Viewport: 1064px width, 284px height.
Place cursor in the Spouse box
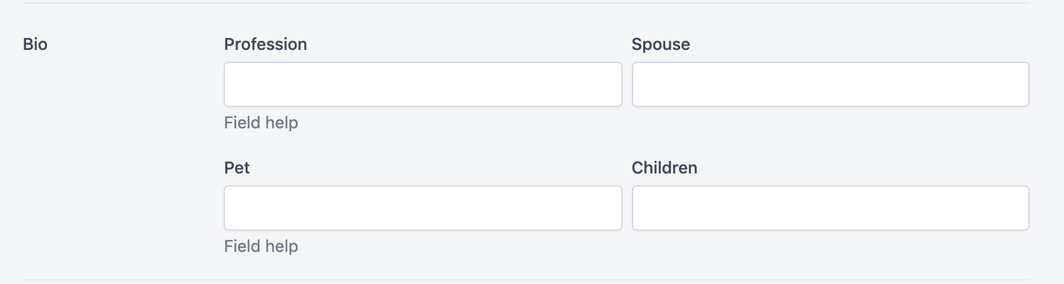tap(830, 84)
